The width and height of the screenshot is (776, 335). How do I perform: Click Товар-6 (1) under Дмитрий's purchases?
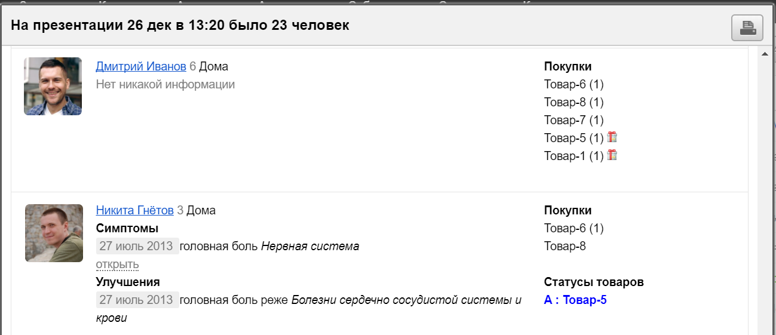point(573,84)
